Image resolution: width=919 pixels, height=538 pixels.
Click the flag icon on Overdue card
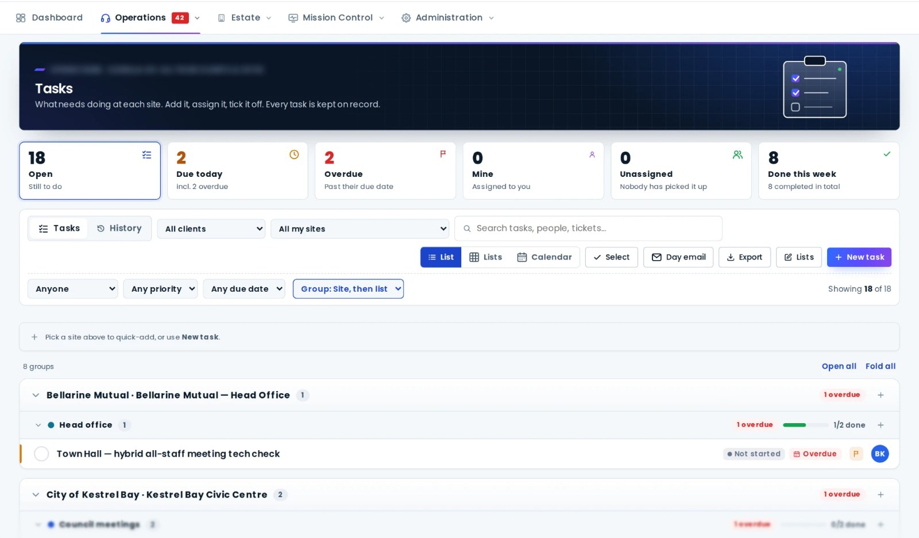coord(443,154)
